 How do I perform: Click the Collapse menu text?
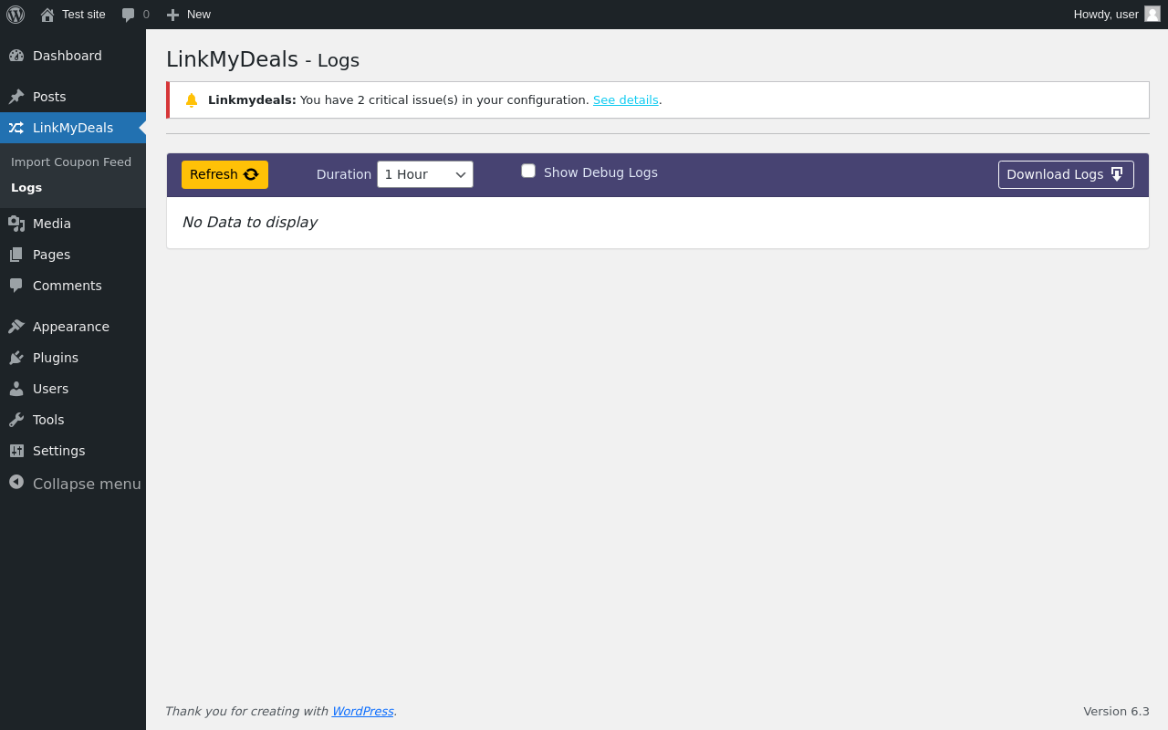click(87, 484)
